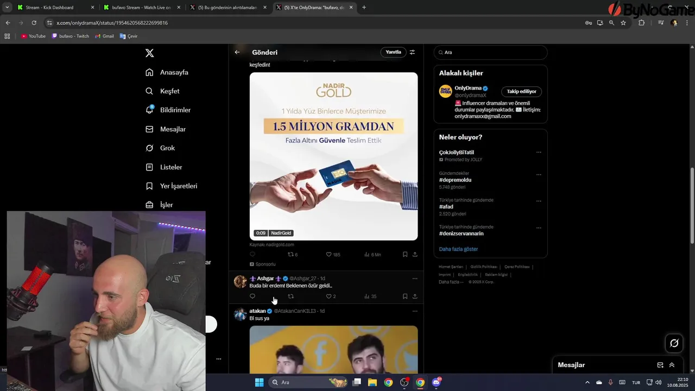Bookmark the NadirGold sponsored post
695x391 pixels.
point(405,254)
